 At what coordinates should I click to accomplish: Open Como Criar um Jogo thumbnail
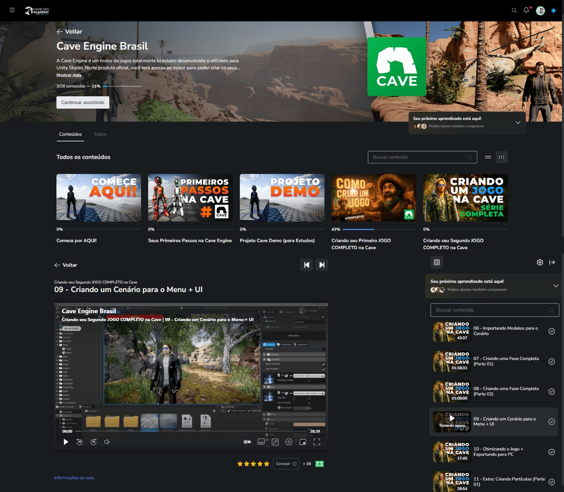tap(374, 198)
